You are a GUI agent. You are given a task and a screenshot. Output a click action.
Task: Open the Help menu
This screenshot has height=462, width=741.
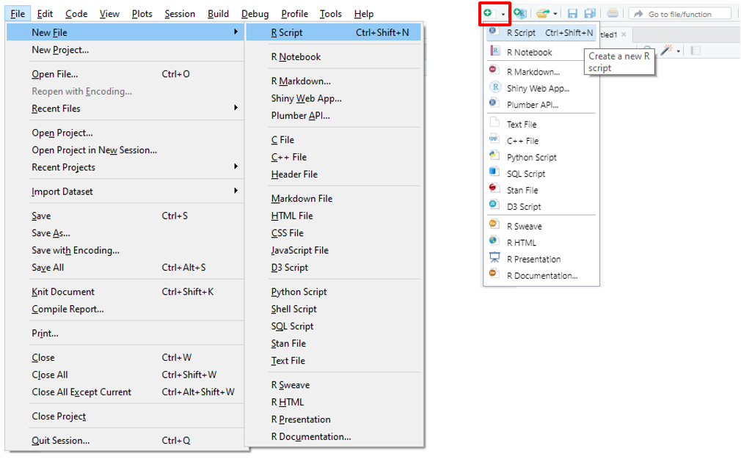pos(364,14)
